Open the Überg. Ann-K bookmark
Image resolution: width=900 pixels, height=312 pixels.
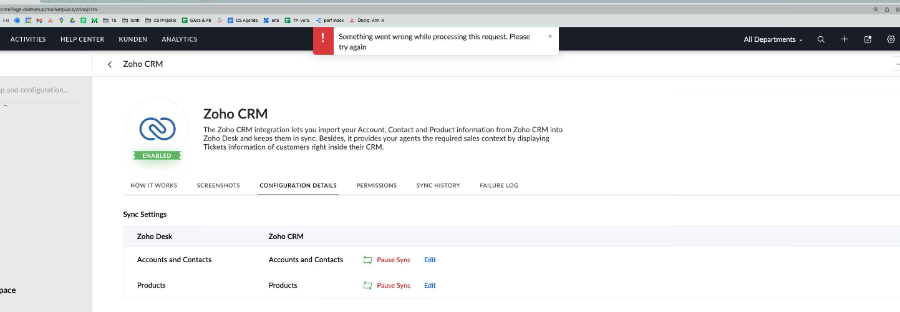pyautogui.click(x=367, y=21)
